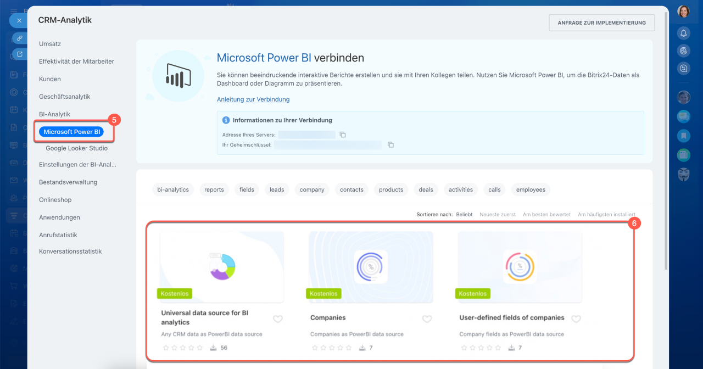Viewport: 703px width, 369px height.
Task: Open Universal data source for BI analytics title
Action: click(205, 317)
